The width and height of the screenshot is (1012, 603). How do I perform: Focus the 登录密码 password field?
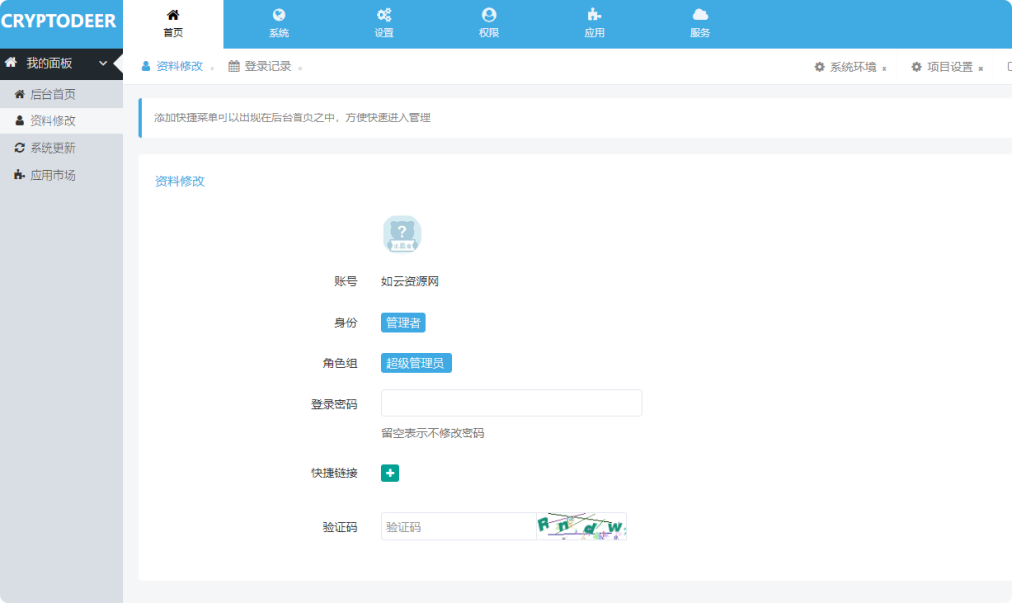click(511, 403)
